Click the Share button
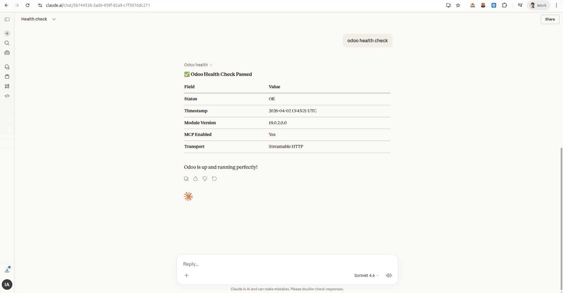The width and height of the screenshot is (563, 293). [x=550, y=19]
